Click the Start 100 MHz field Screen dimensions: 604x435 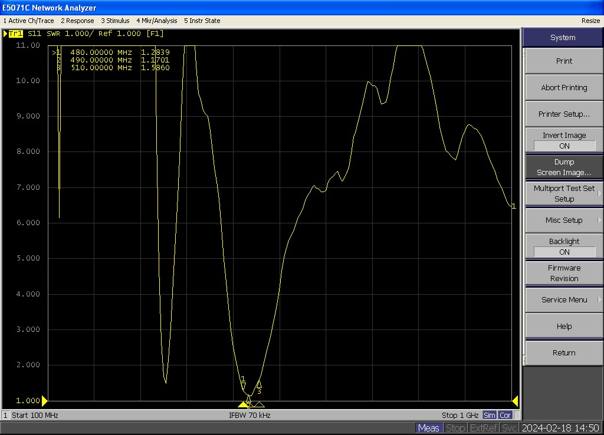[x=35, y=416]
